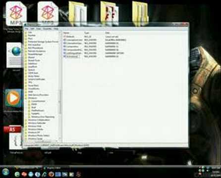Select the desktop folder with red pictures

click(110, 13)
